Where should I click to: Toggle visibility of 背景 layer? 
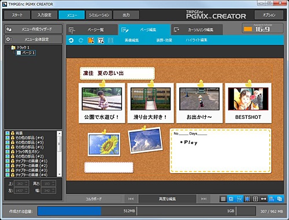(x=8, y=133)
